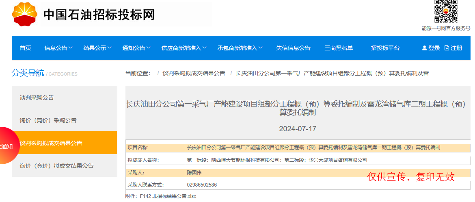The width and height of the screenshot is (475, 202).
Task: Open the 首页 home menu item
Action: click(25, 48)
